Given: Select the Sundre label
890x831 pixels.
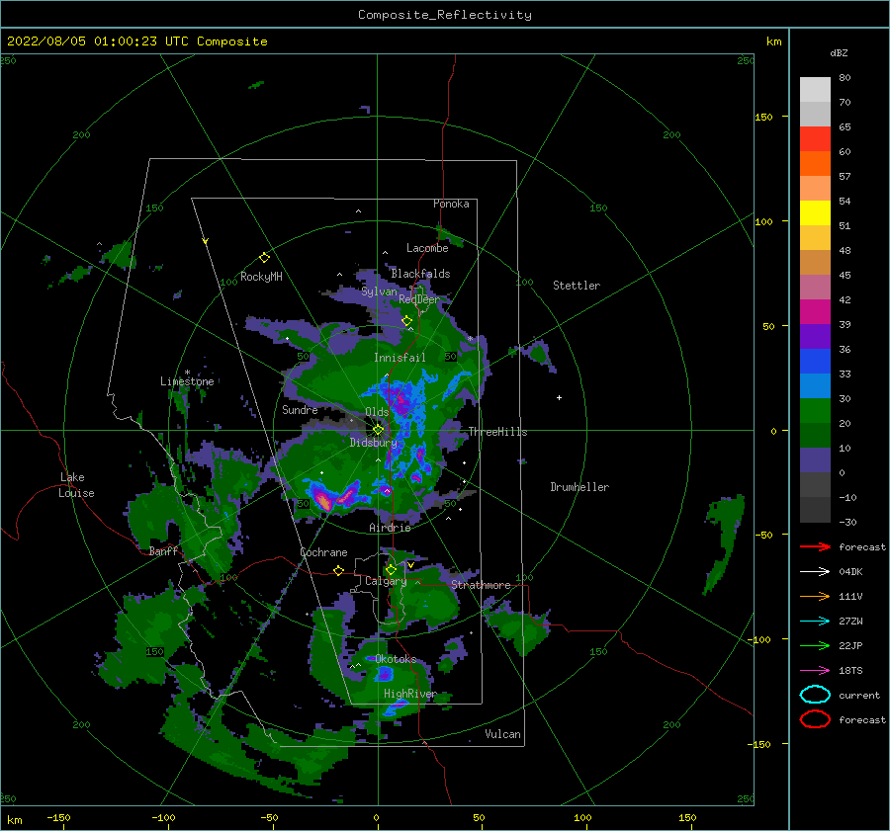Looking at the screenshot, I should click(300, 409).
